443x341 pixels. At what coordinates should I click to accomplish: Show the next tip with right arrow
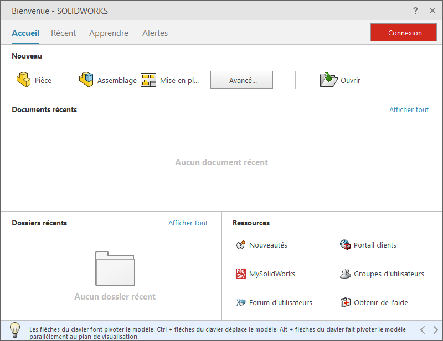[435, 330]
